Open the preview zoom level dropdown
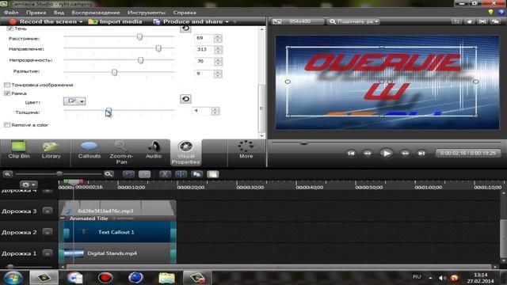This screenshot has height=285, width=507. click(353, 21)
